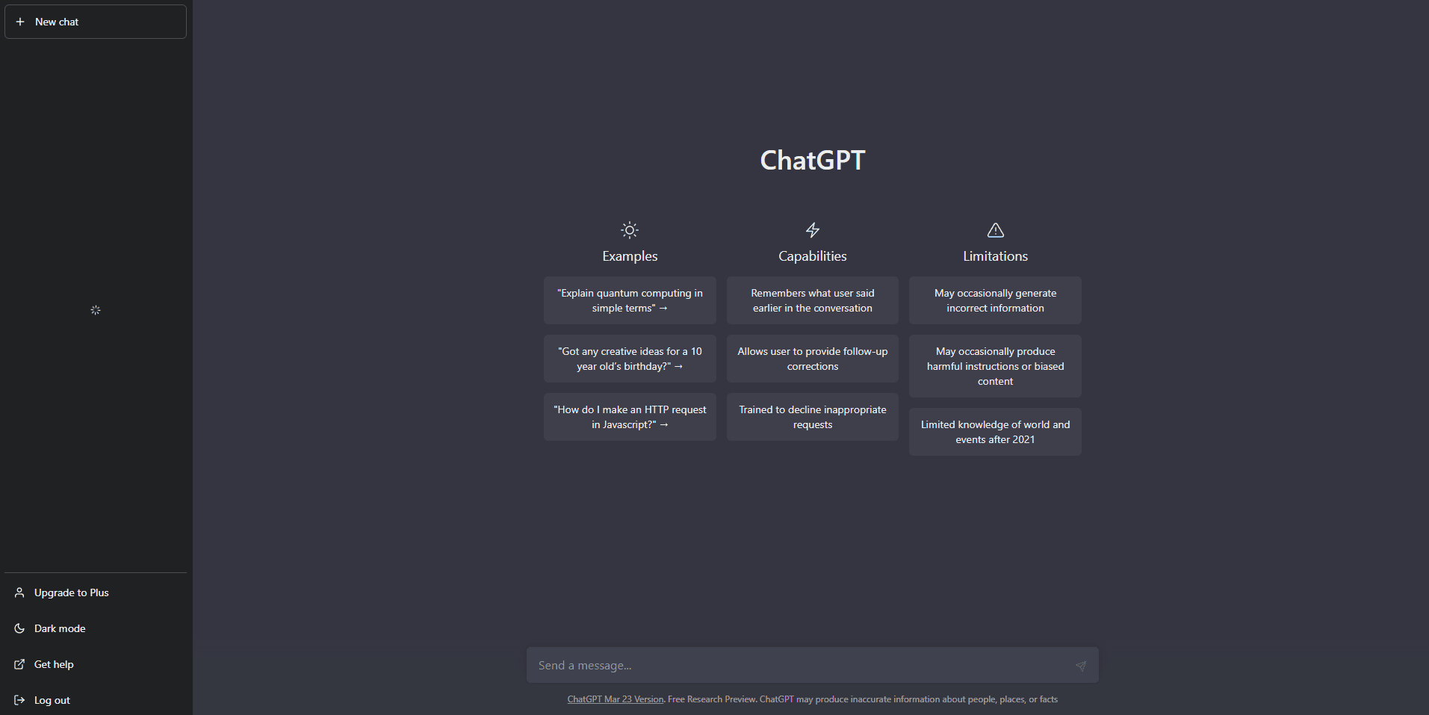Click the Limitations column heading
1429x715 pixels.
995,256
